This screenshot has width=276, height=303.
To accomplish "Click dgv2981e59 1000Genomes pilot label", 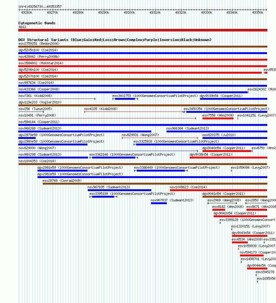I will 80,168.
